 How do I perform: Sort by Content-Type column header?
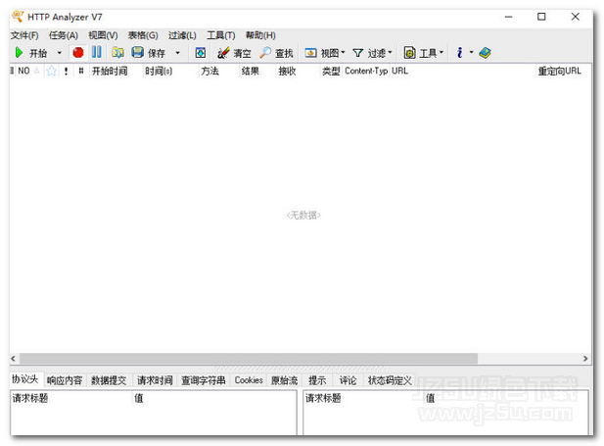[x=366, y=71]
